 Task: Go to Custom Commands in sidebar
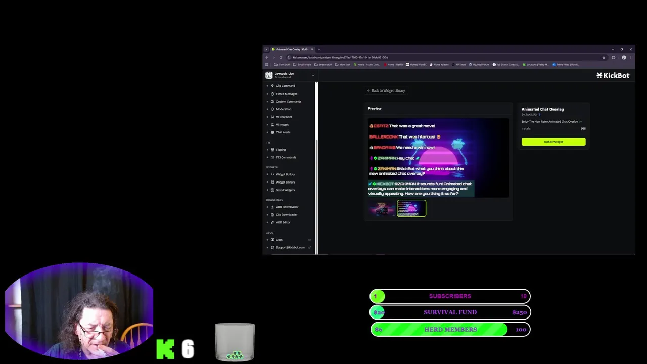tap(288, 101)
